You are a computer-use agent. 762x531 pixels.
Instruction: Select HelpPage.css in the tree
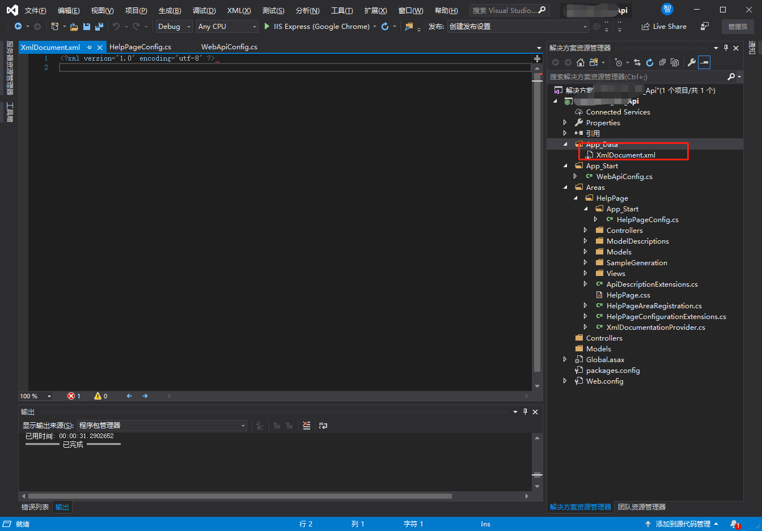tap(628, 295)
